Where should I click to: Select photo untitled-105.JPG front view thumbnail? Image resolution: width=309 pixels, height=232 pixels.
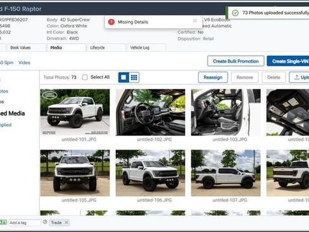[75, 173]
